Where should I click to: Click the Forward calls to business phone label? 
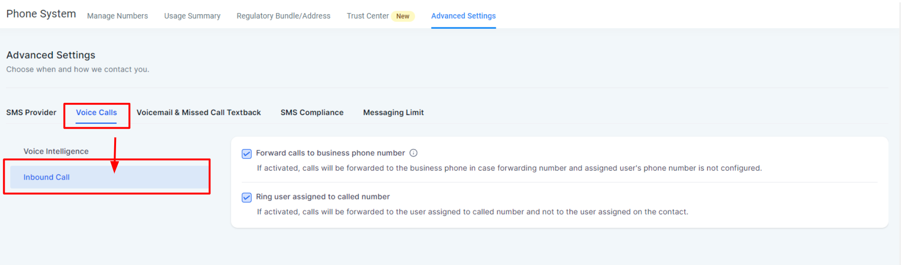[x=330, y=153]
